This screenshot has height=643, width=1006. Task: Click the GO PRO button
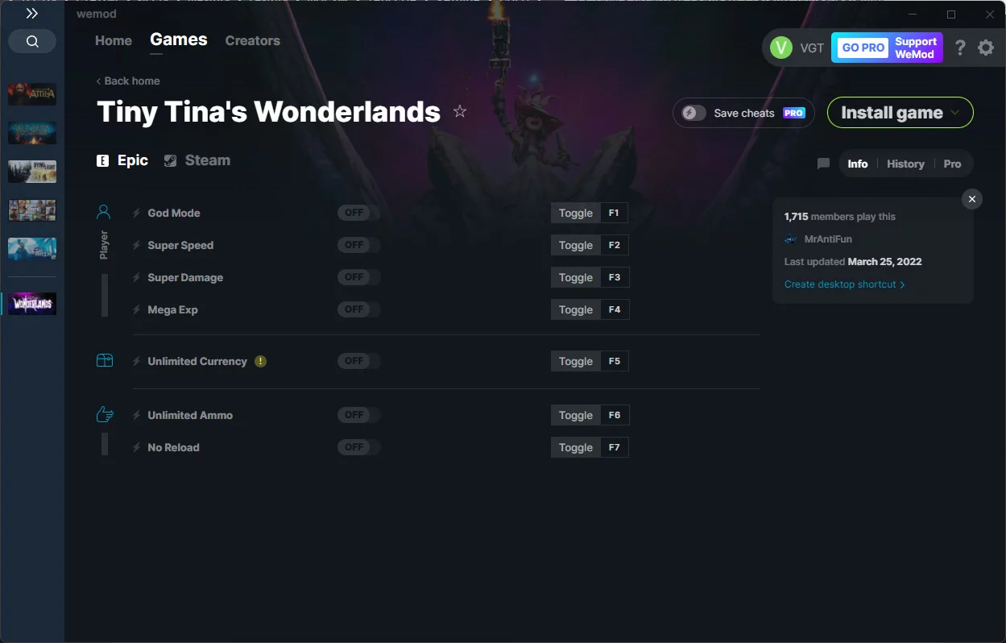pyautogui.click(x=863, y=48)
